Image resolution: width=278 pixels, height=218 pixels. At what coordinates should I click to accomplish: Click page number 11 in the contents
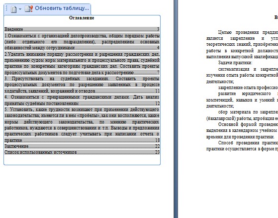click(x=158, y=91)
